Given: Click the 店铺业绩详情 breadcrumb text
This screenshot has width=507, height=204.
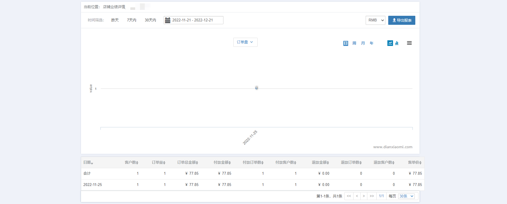Looking at the screenshot, I should click(x=114, y=7).
